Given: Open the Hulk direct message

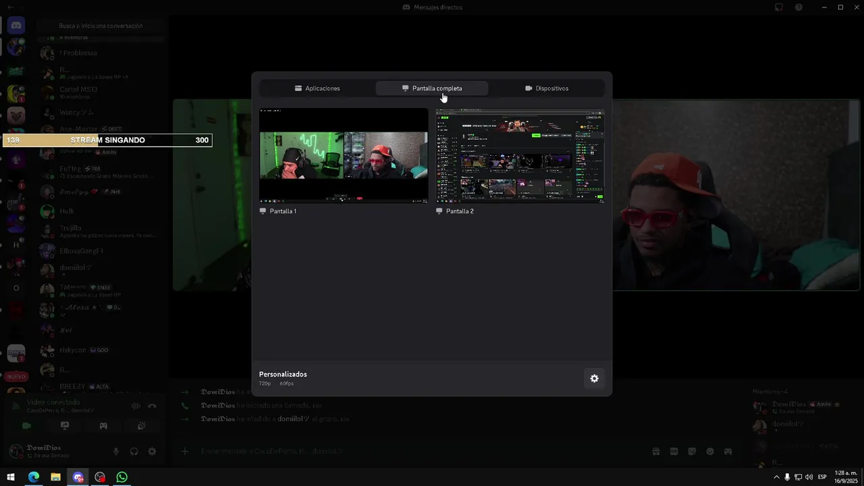Looking at the screenshot, I should click(x=101, y=211).
